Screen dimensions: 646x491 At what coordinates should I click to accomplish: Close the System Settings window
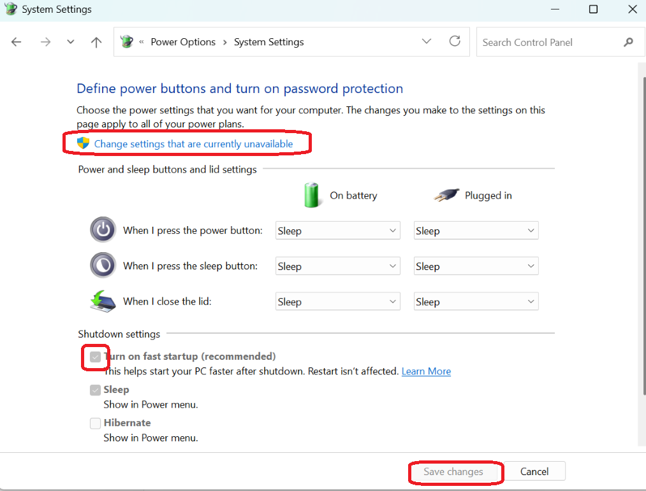[x=633, y=9]
